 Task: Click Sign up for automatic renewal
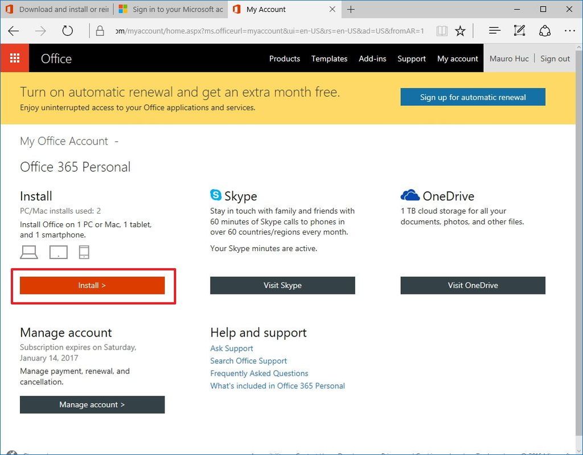473,97
